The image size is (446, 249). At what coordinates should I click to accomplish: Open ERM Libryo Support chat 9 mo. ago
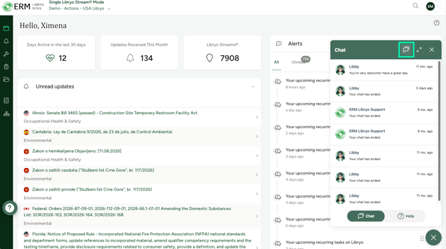tap(383, 134)
